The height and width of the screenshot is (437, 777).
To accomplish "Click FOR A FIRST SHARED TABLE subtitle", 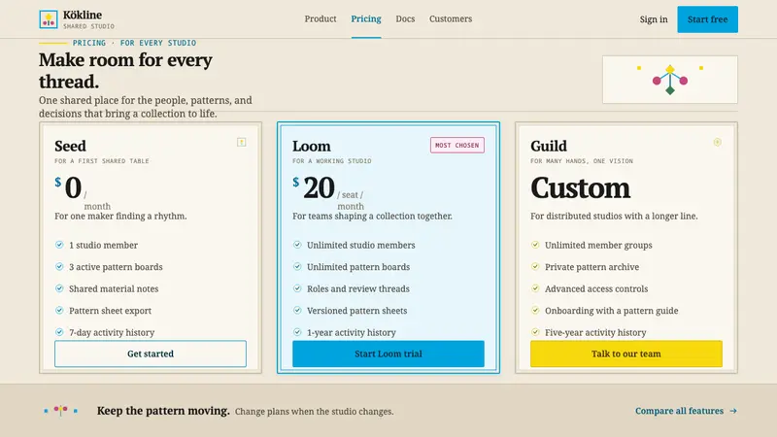I will click(x=102, y=161).
